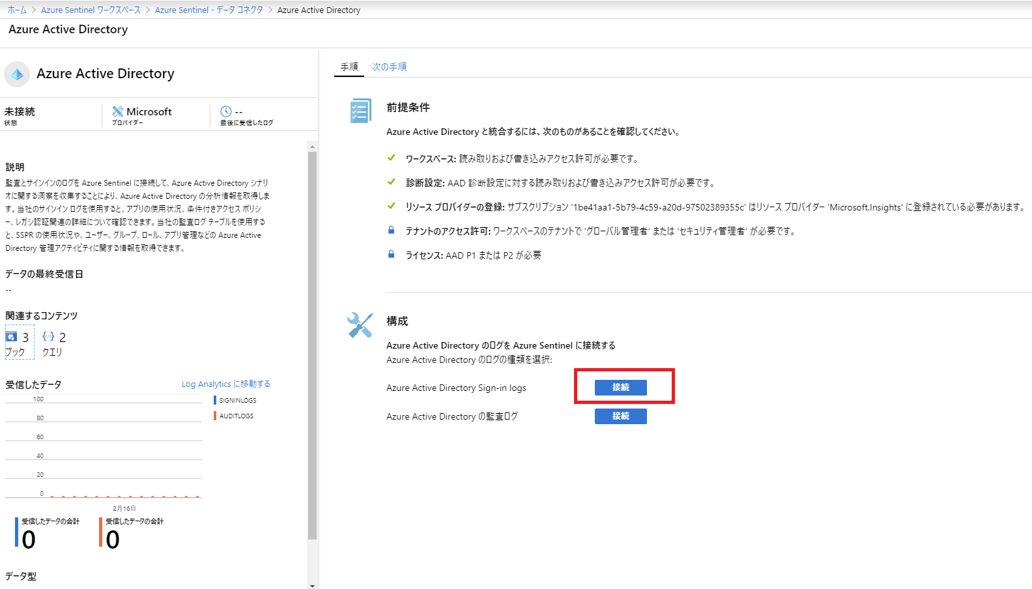This screenshot has width=1032, height=589.
Task: Click green checkmark next to リソース プロバイダーの登録
Action: coord(391,206)
